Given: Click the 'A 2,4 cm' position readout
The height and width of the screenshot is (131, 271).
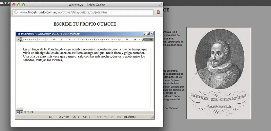Looking at the screenshot, I should 64,117.
